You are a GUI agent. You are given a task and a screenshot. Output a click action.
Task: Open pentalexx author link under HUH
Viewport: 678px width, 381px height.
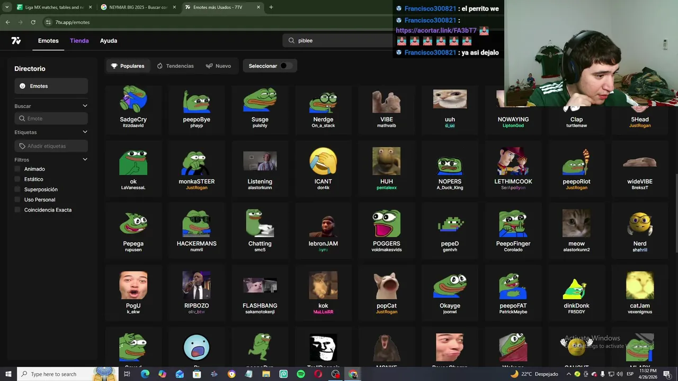tap(387, 188)
